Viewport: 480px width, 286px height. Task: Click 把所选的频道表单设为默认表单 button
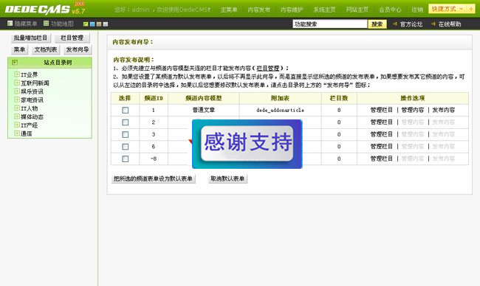[x=153, y=178]
